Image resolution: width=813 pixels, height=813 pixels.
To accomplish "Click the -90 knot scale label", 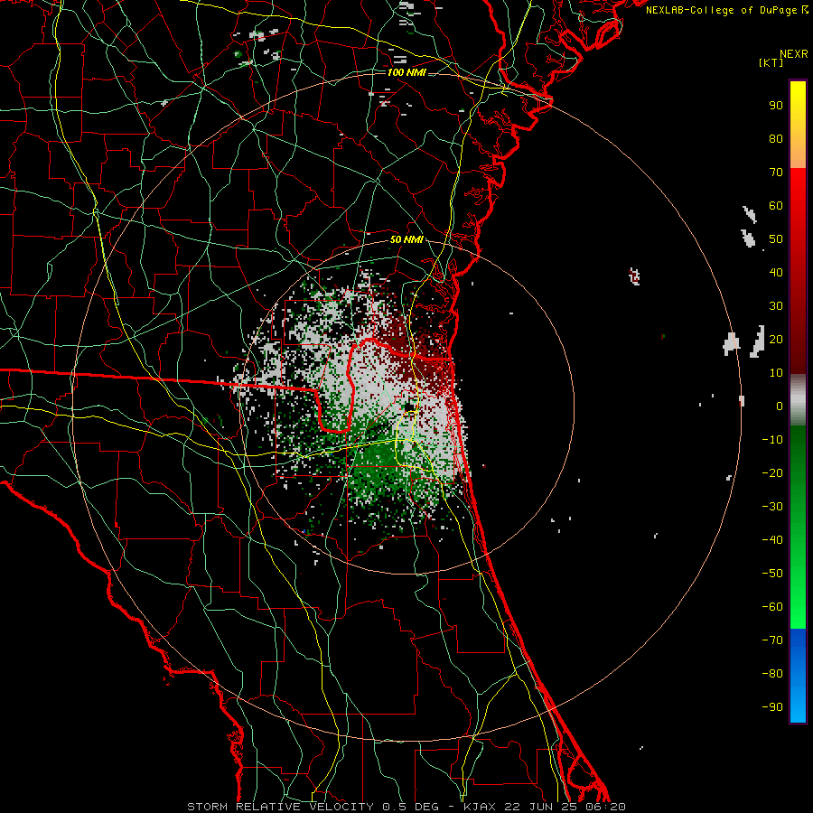I will [x=772, y=707].
